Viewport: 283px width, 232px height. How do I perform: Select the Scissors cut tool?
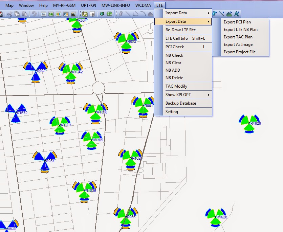click(x=9, y=14)
